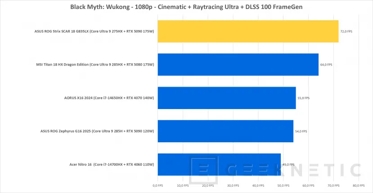Click the '10,0 FPS' axis label
373x193 pixels.
click(183, 186)
